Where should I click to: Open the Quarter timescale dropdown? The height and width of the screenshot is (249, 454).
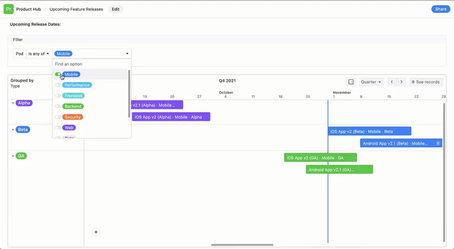(371, 82)
